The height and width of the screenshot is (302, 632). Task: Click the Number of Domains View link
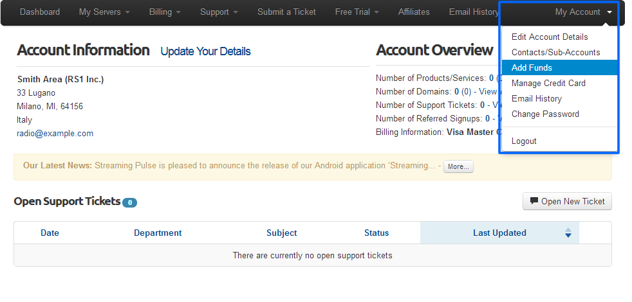point(489,91)
